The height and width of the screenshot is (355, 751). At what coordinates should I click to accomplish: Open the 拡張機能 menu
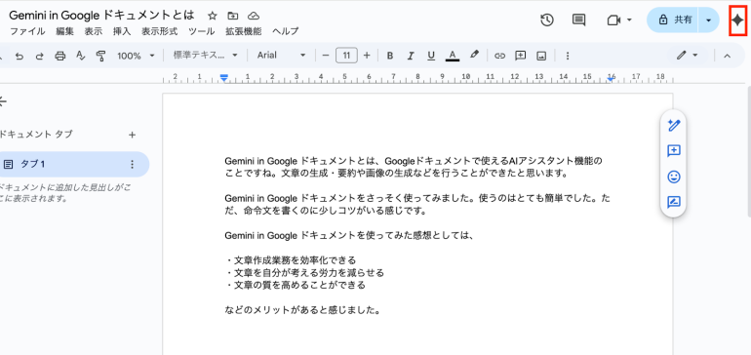244,31
